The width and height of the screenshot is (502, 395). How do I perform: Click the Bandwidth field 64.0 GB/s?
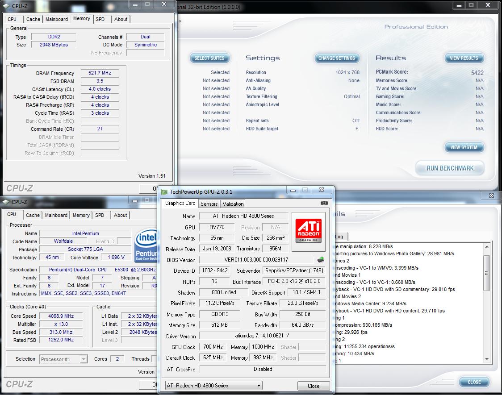pyautogui.click(x=302, y=325)
